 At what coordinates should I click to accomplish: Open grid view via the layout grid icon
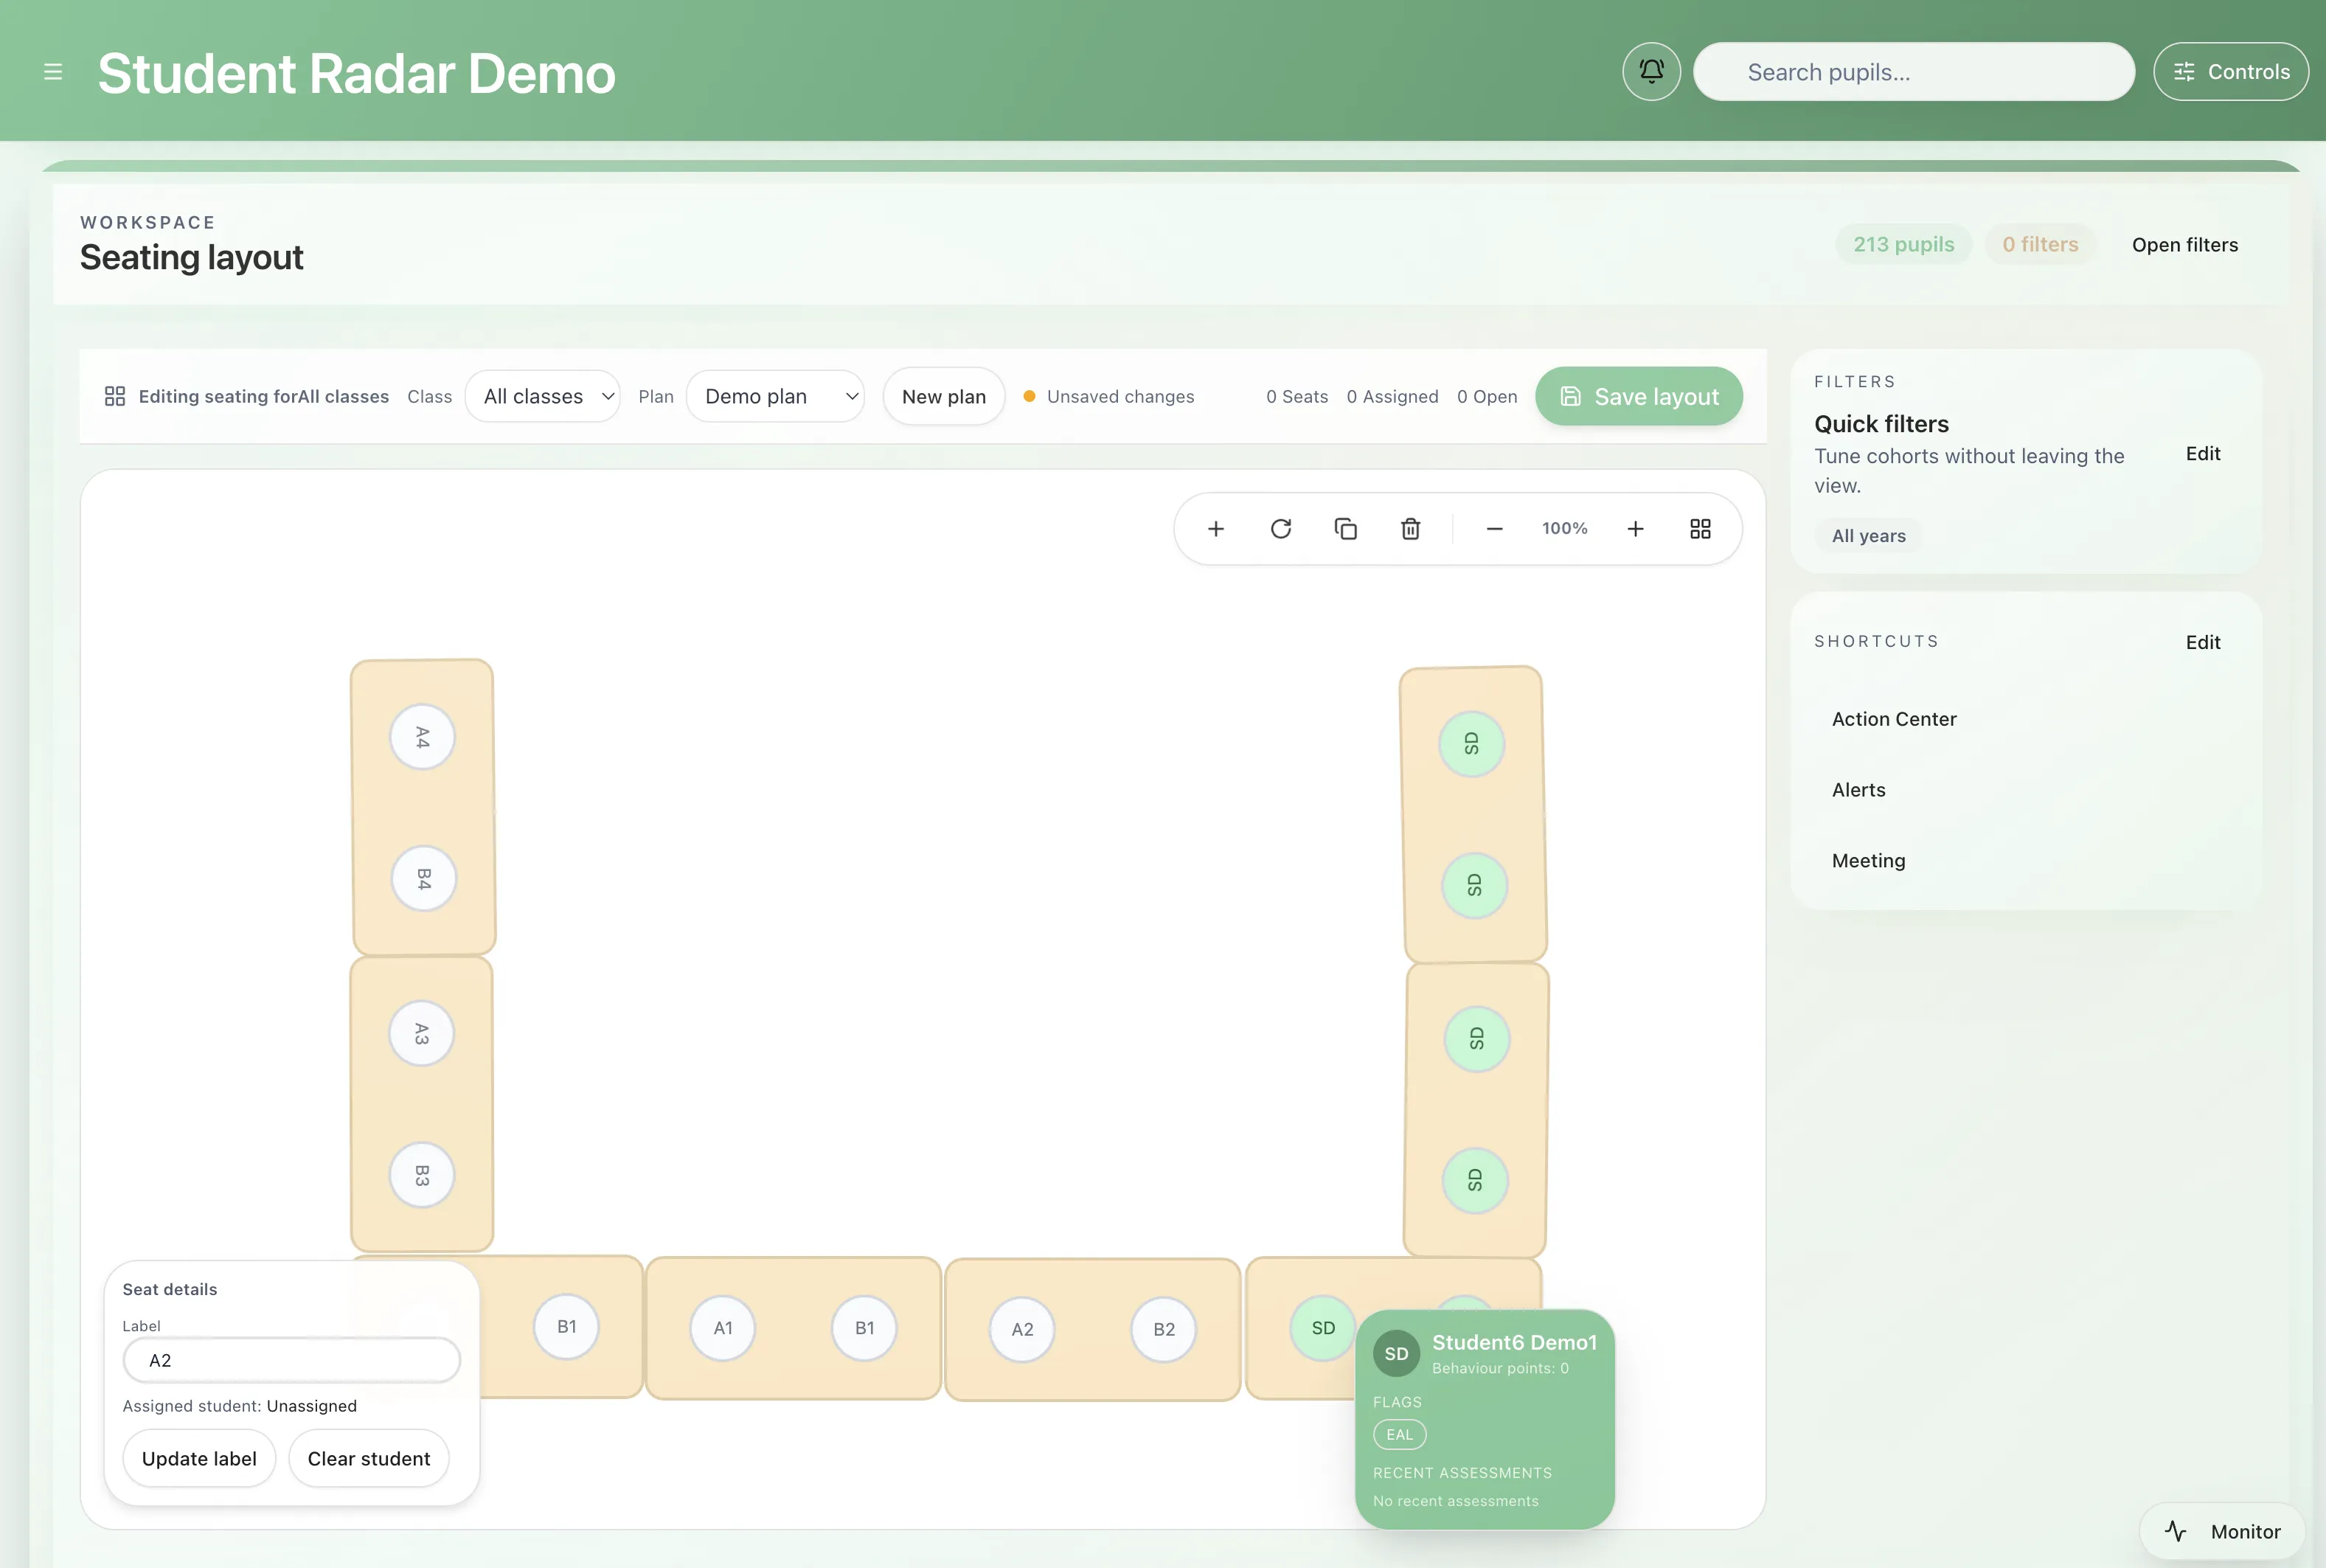tap(1701, 528)
